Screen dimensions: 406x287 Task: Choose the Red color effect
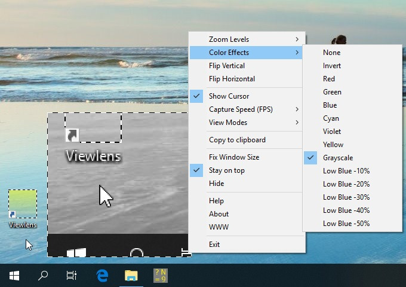click(352, 79)
